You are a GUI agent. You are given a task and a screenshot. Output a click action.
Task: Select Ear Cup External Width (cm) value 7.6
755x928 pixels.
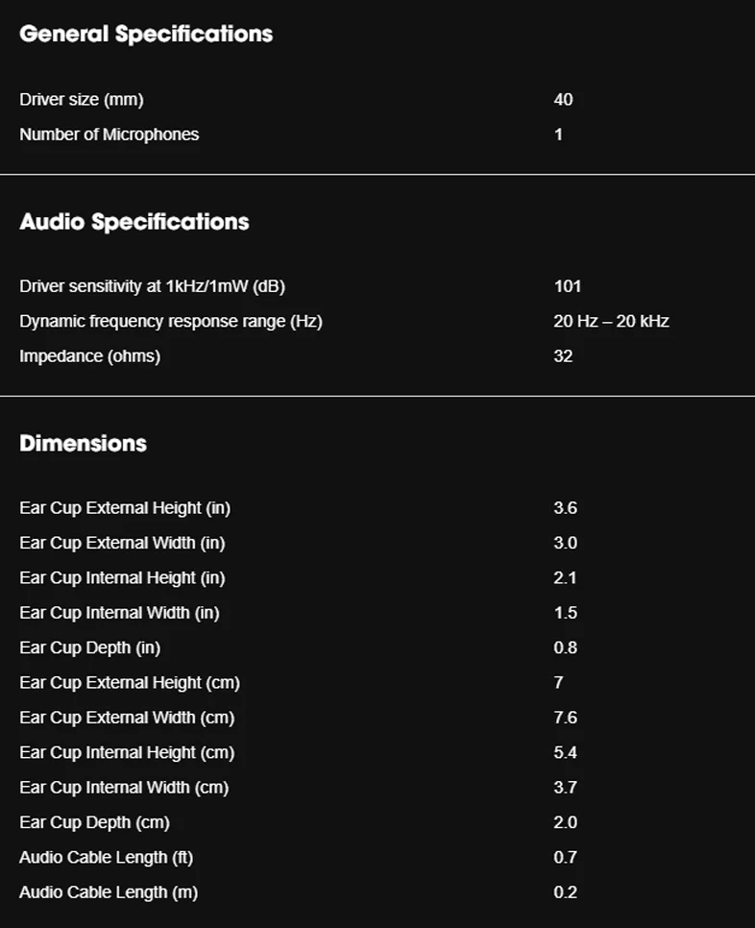click(x=565, y=718)
